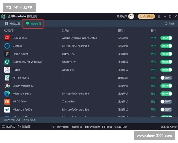
Task: Open the 重复文件删除 link
Action: tap(92, 127)
